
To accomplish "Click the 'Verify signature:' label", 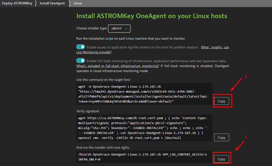I will 88,111.
